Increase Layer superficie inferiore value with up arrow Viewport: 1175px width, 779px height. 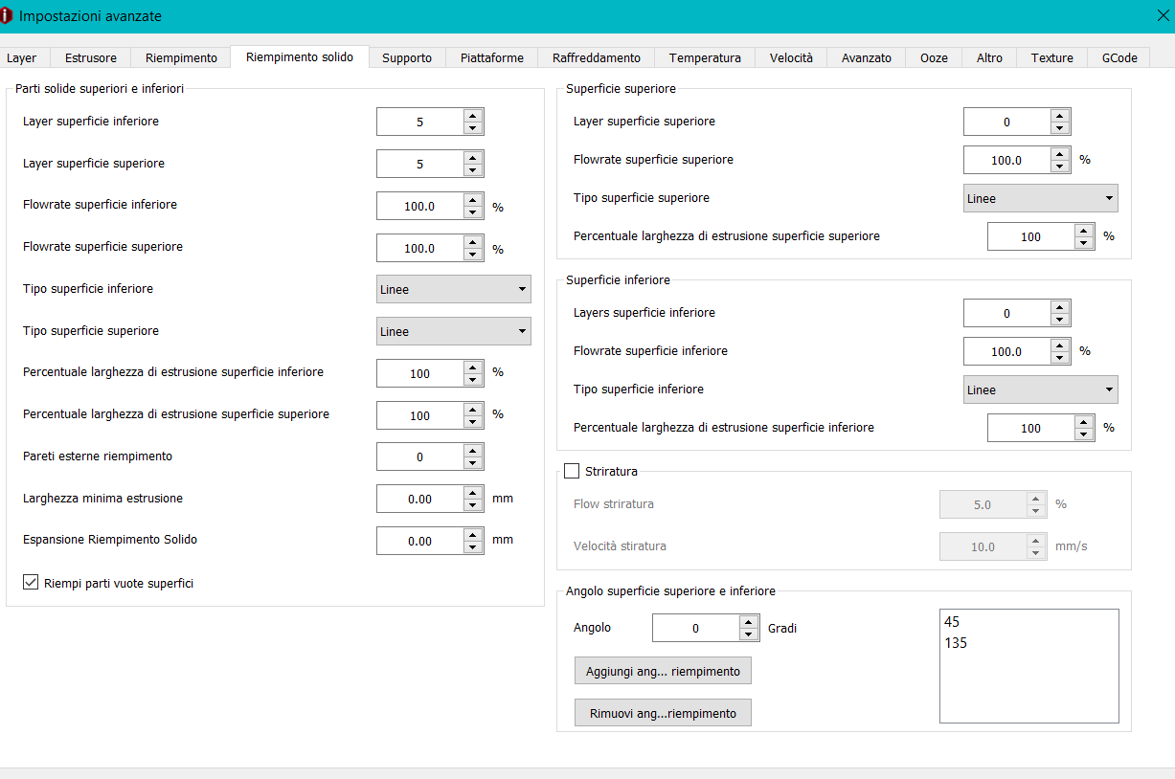(x=472, y=116)
